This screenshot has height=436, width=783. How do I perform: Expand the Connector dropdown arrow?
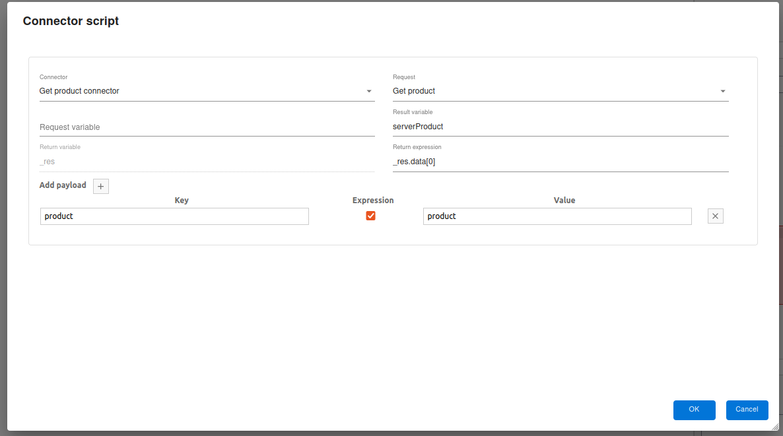369,91
